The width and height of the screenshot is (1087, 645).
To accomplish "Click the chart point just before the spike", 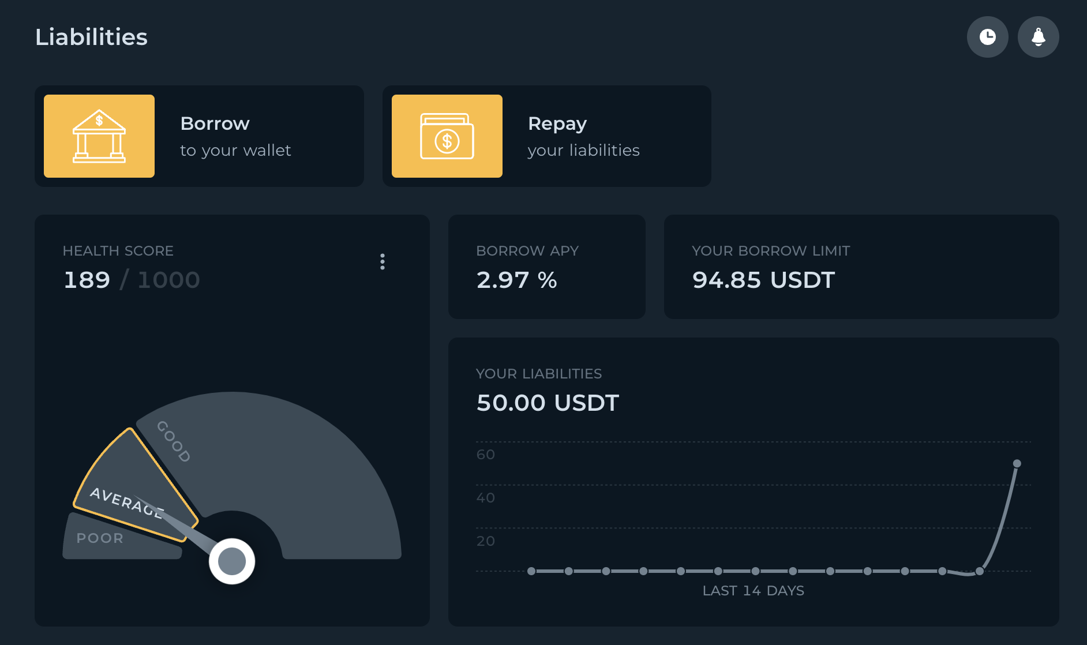I will click(x=979, y=571).
